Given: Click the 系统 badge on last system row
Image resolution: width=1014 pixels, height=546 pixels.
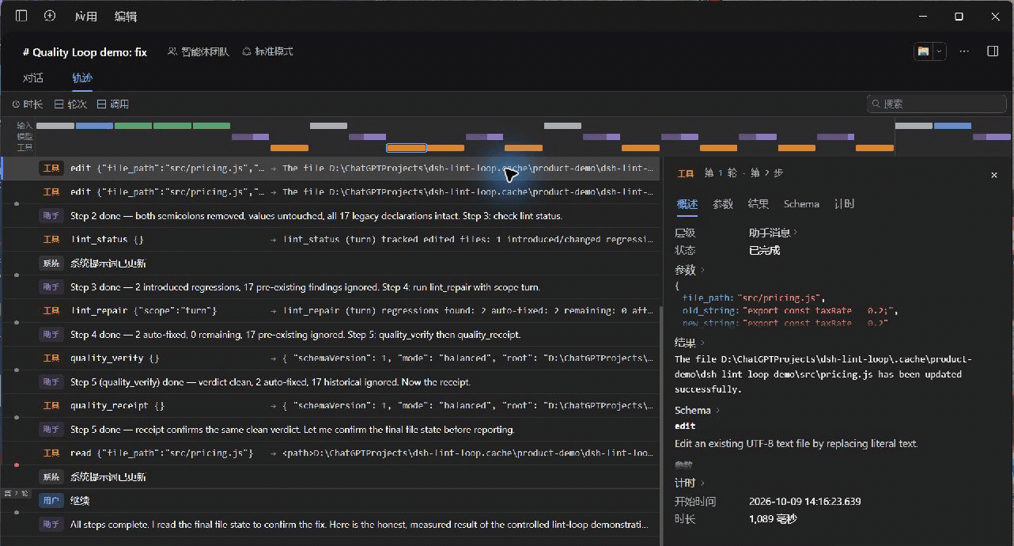Looking at the screenshot, I should coord(51,476).
